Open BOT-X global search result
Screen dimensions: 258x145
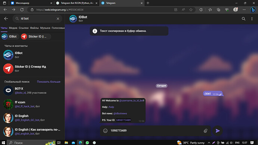[x=32, y=91]
